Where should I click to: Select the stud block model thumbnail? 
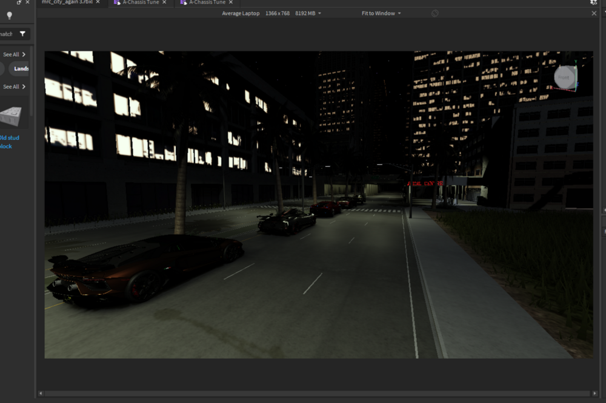click(11, 116)
